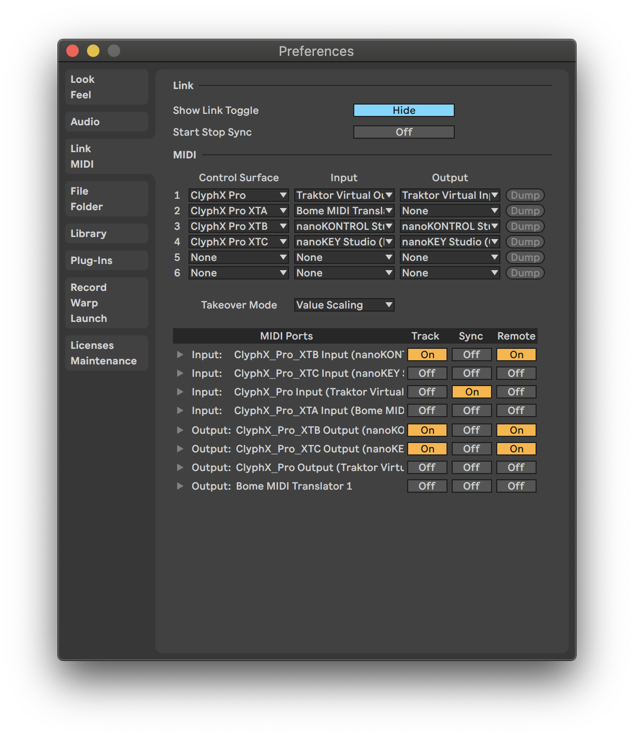The height and width of the screenshot is (737, 634).
Task: Open Control Surface 4 ClyphX Pro XTC dropdown
Action: 238,242
